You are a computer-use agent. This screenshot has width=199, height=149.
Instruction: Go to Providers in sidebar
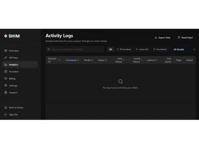[x=20, y=72]
